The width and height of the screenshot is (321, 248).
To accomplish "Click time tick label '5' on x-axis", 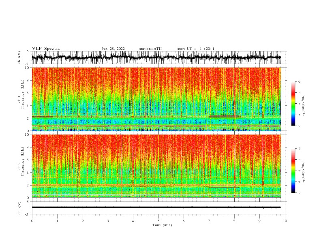I will coord(158,221).
